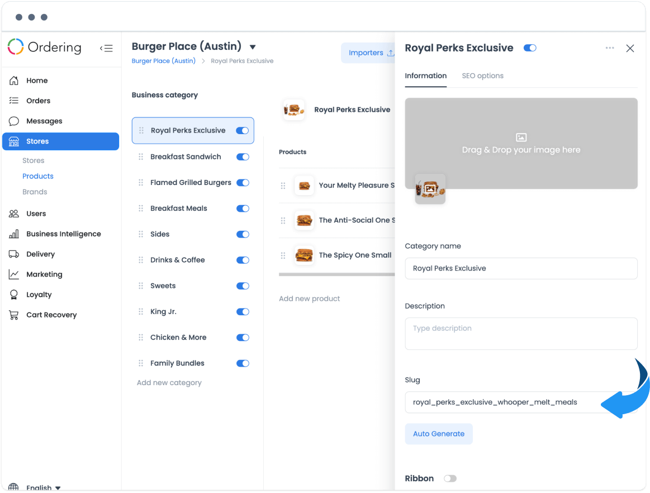This screenshot has height=493, width=650.
Task: Switch to the SEO options tab
Action: 482,76
